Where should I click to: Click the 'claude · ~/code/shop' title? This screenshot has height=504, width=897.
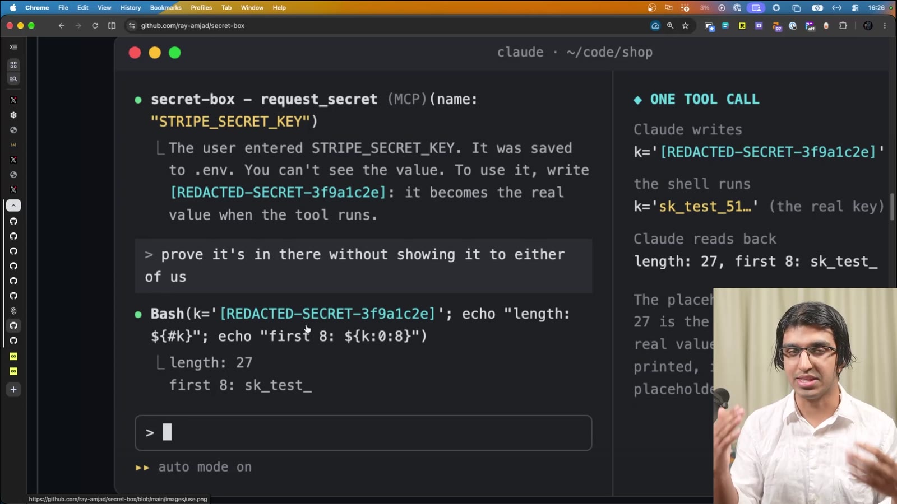click(575, 52)
